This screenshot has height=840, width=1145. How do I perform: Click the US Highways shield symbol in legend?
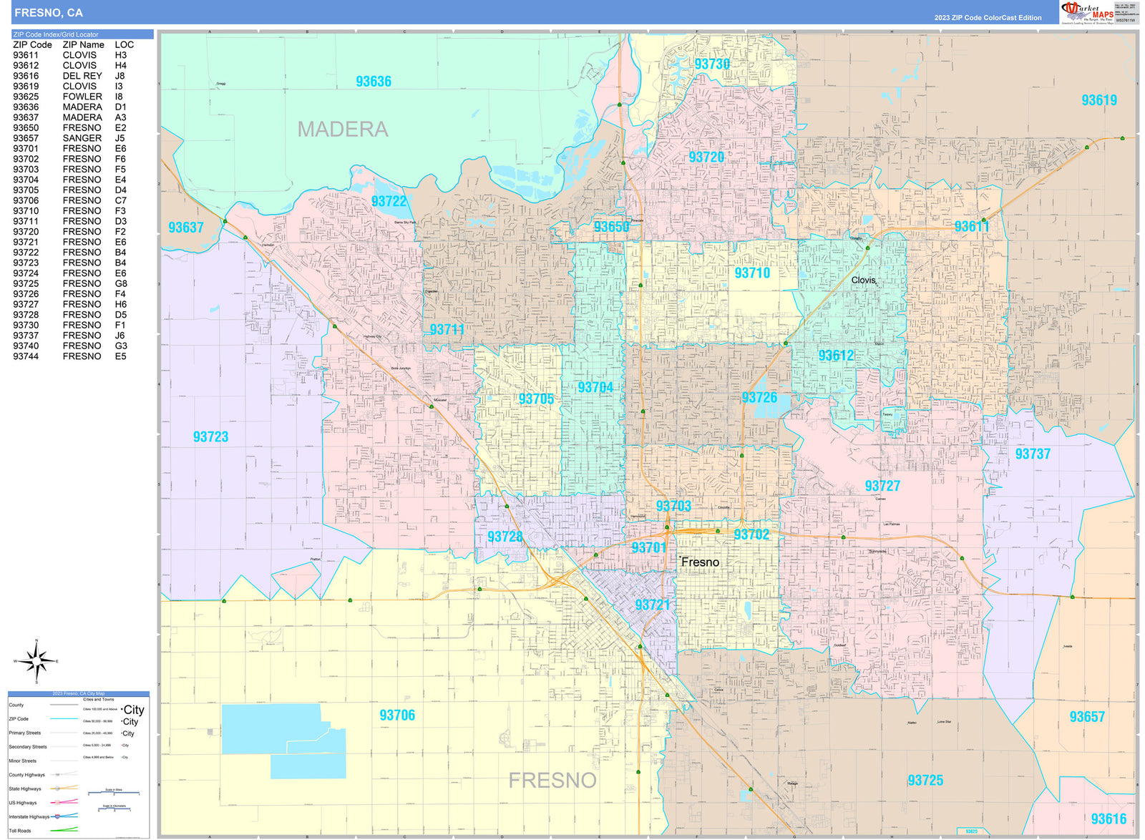(57, 802)
